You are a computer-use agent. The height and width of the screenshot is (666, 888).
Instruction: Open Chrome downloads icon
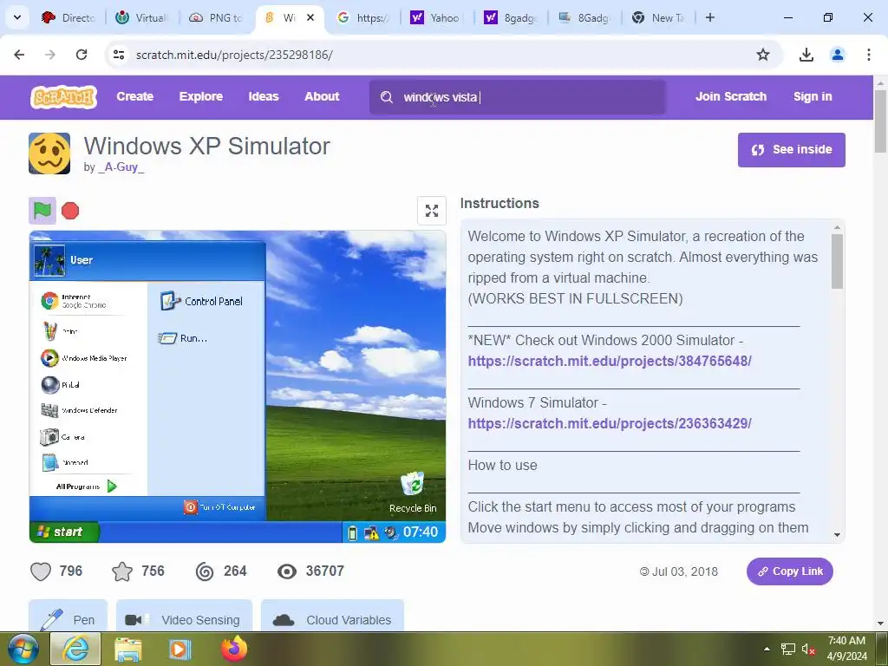806,55
